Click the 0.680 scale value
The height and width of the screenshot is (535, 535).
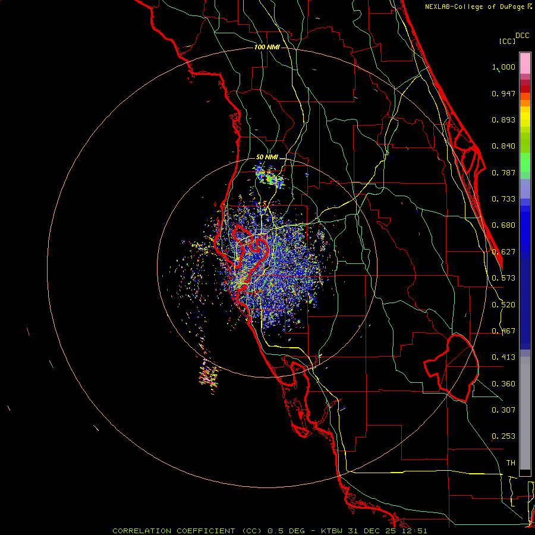pyautogui.click(x=503, y=225)
